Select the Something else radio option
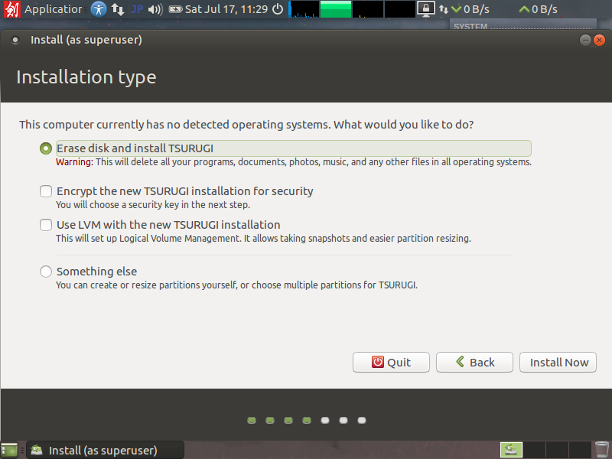The height and width of the screenshot is (459, 612). pos(46,272)
